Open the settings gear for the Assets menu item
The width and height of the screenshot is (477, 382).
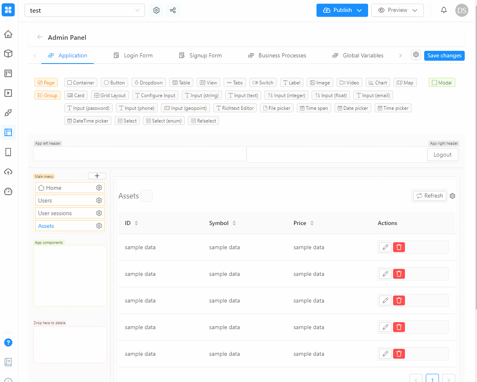point(99,225)
